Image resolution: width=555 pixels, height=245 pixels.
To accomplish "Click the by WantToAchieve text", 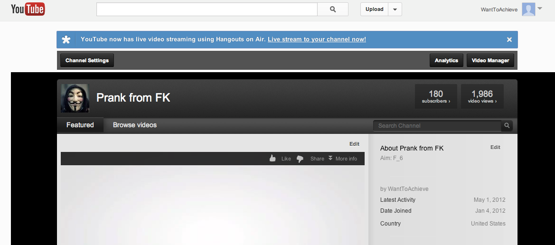I will point(404,188).
